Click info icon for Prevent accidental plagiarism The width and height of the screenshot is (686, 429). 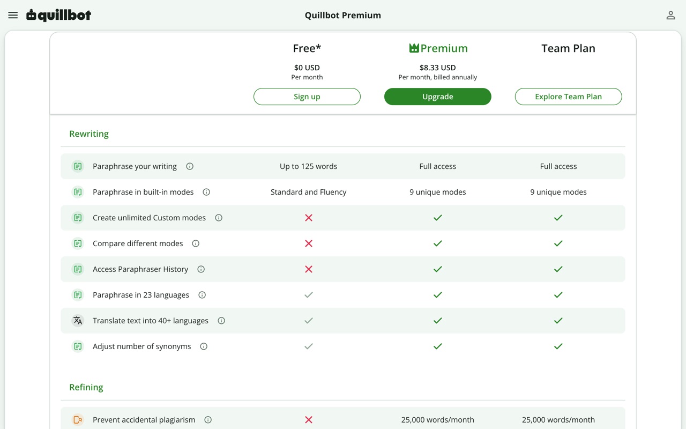[x=208, y=420]
